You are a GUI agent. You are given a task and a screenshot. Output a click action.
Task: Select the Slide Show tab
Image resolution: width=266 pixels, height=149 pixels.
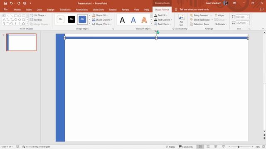coord(99,10)
